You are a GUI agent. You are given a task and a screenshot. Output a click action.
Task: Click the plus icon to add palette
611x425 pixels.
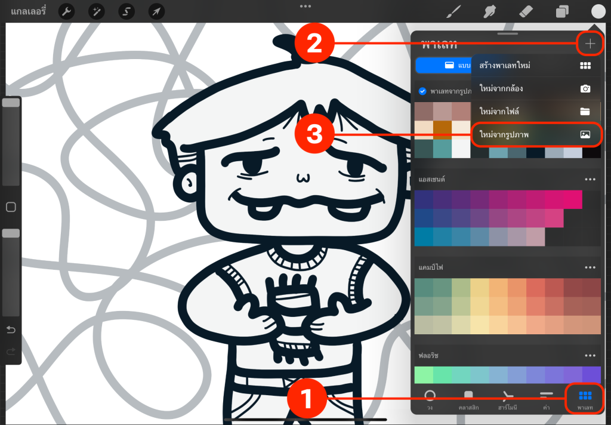coord(590,44)
